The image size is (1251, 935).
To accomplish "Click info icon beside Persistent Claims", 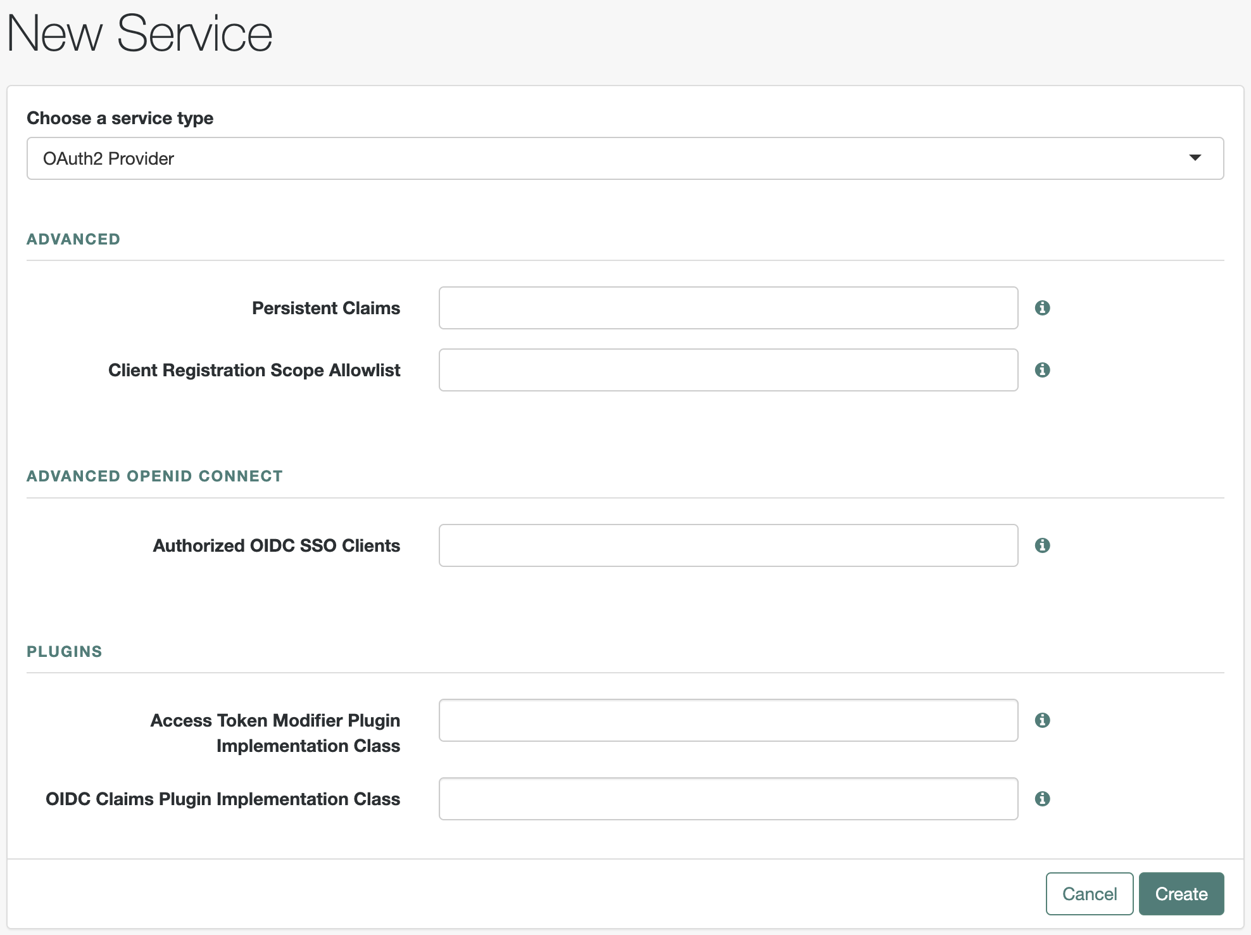I will [1042, 308].
